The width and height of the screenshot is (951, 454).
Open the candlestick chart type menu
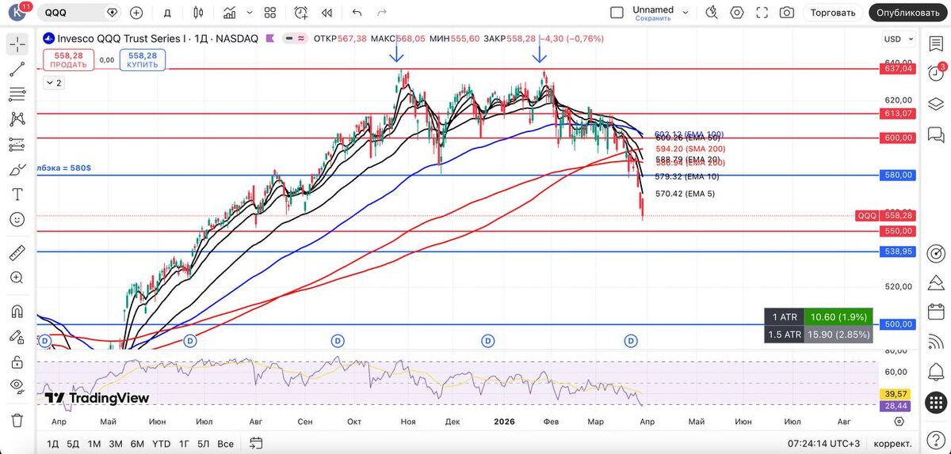pyautogui.click(x=198, y=13)
